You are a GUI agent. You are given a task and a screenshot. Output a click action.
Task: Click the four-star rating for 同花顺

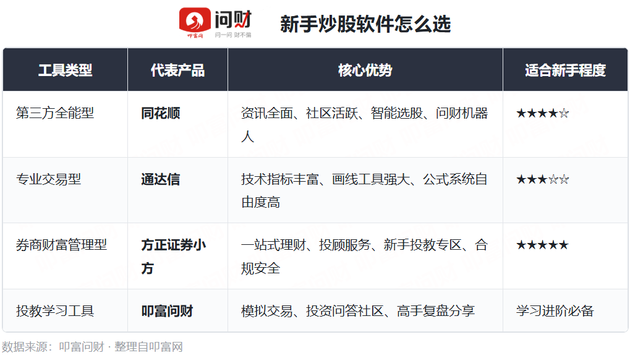tap(542, 113)
